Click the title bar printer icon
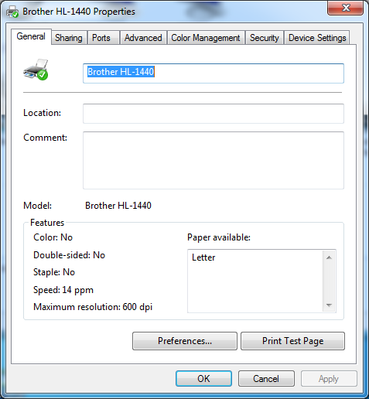Image resolution: width=369 pixels, height=399 pixels. pos(12,12)
